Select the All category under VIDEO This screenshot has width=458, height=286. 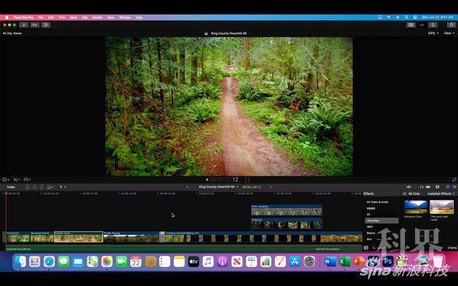click(x=368, y=215)
